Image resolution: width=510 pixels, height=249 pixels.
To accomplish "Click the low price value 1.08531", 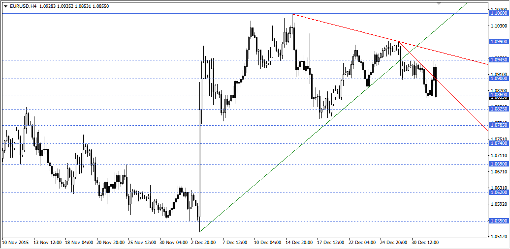I will coord(83,6).
